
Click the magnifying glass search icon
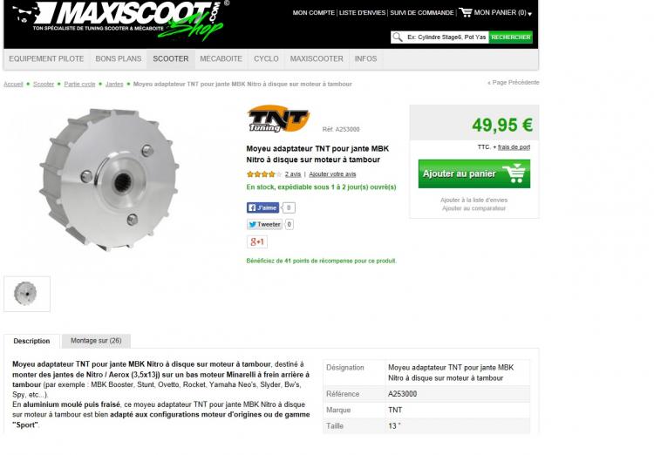coord(398,37)
